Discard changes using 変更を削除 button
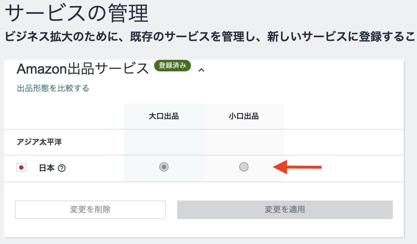 pyautogui.click(x=90, y=210)
